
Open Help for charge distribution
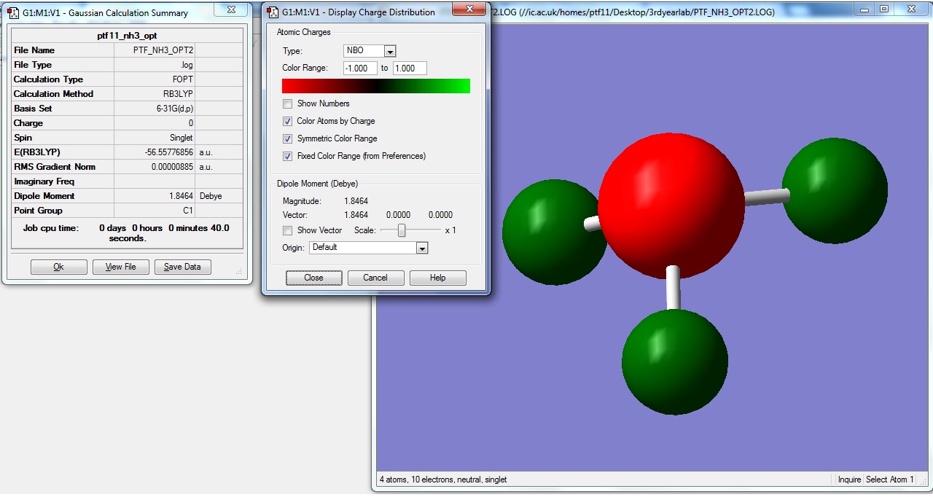point(437,278)
